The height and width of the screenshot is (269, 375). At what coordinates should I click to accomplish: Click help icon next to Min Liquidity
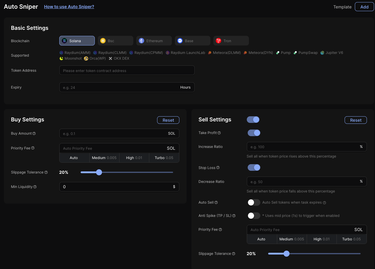35,187
